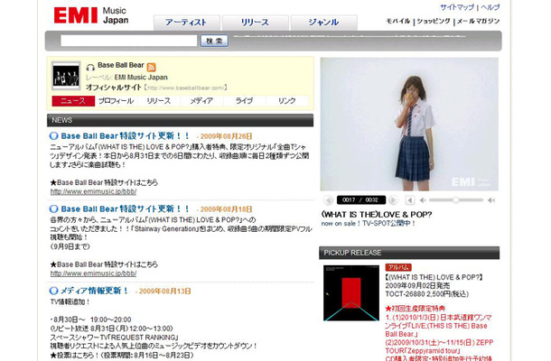This screenshot has height=361, width=551.
Task: Click the blue circle icon beside the 08月26日 headline
Action: (x=54, y=136)
